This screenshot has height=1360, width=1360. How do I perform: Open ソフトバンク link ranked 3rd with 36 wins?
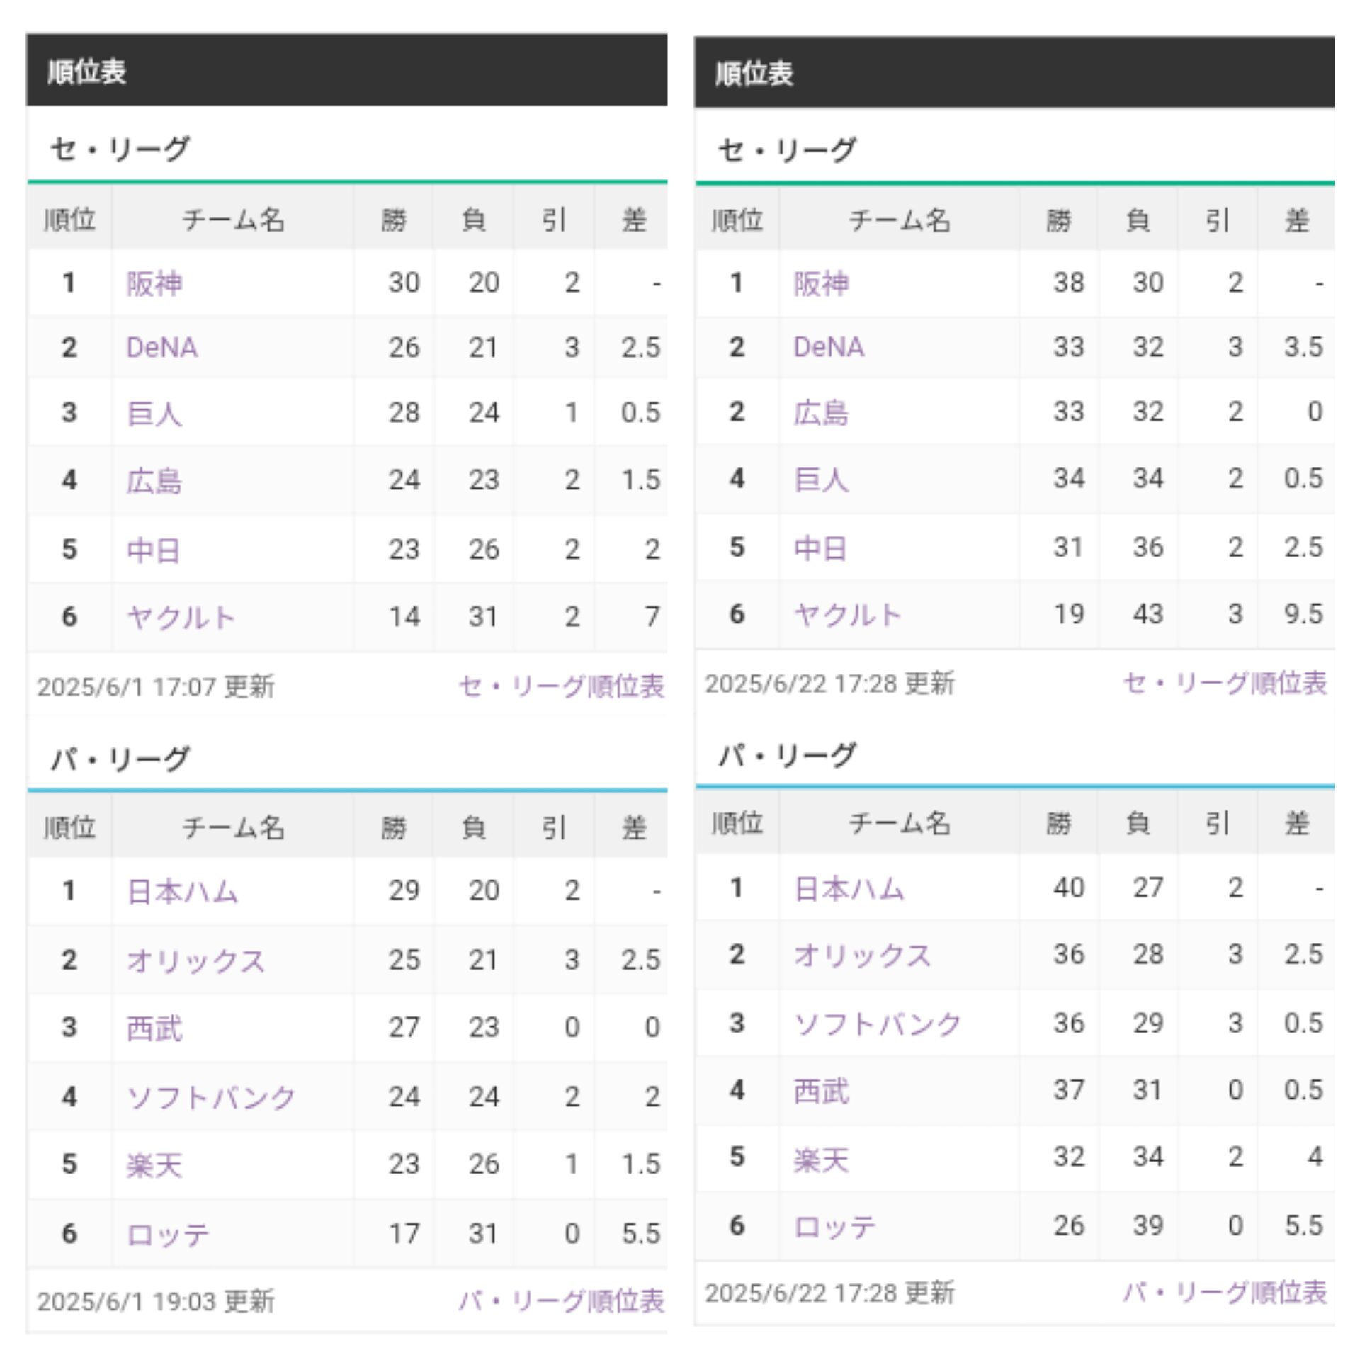877,1024
